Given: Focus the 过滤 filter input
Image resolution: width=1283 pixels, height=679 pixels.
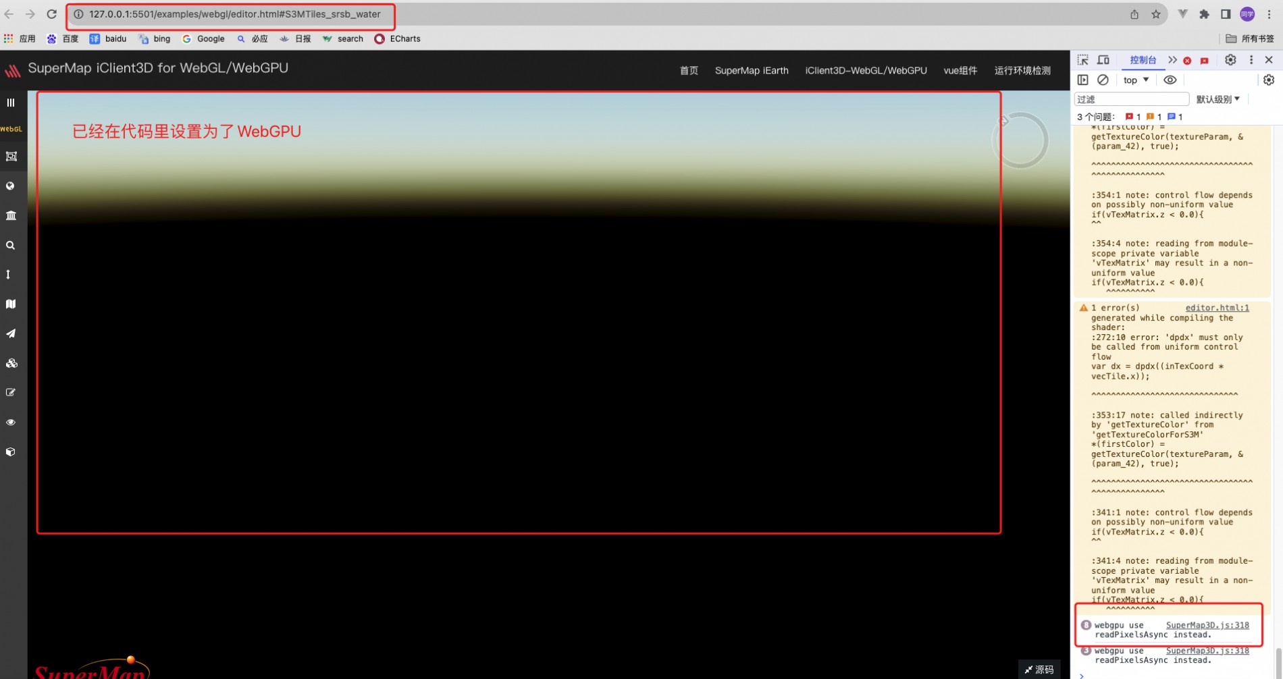Looking at the screenshot, I should pos(1131,99).
